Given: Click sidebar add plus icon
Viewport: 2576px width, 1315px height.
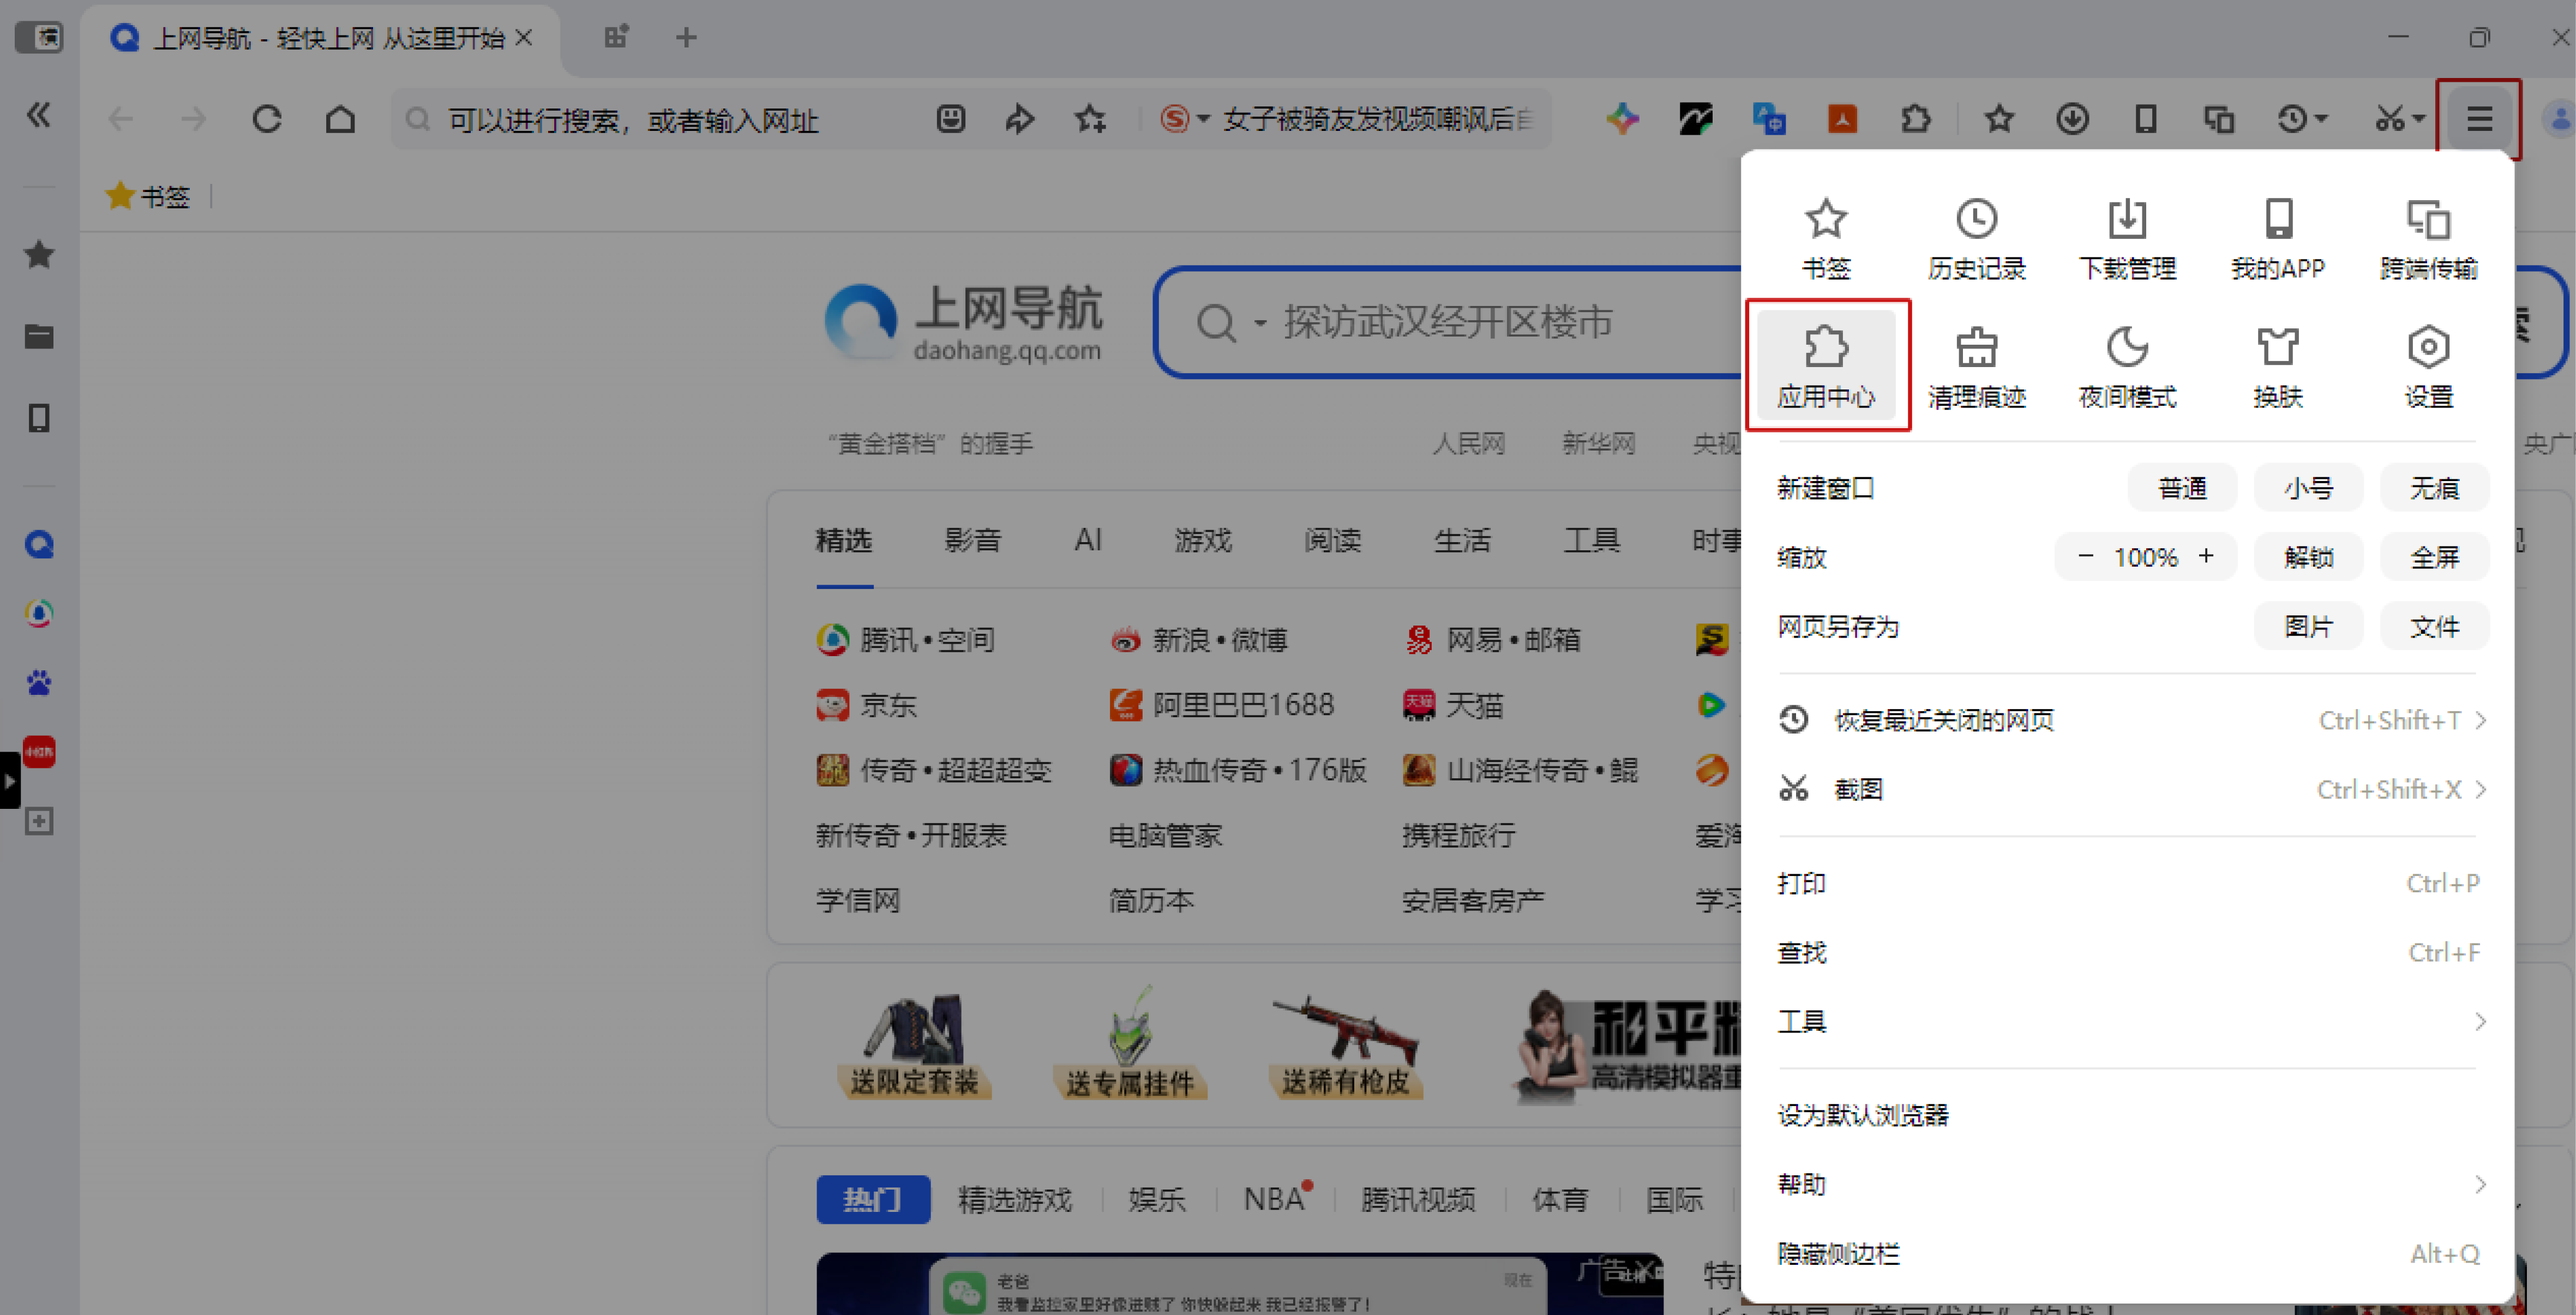Looking at the screenshot, I should pos(39,821).
